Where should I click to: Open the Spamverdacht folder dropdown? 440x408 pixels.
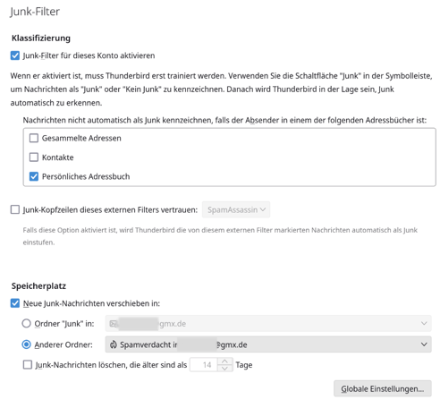pyautogui.click(x=268, y=344)
